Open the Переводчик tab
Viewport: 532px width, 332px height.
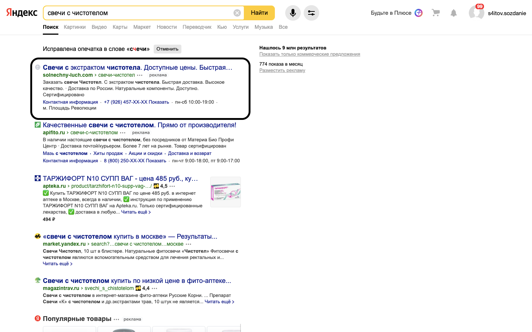coord(197,27)
